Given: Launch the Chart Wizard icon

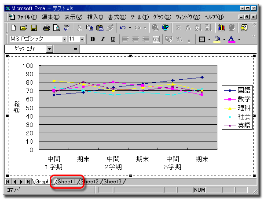Looking at the screenshot, I should tap(221, 28).
